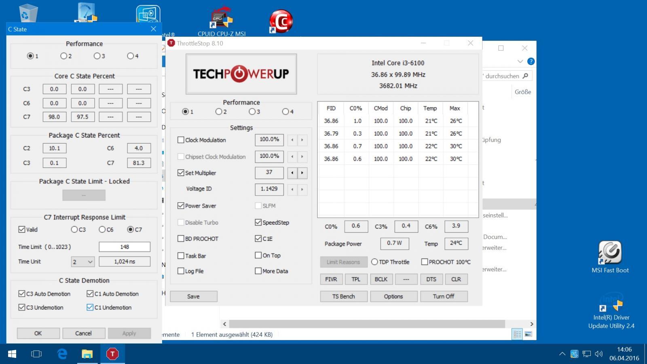Open Task View on the taskbar
The image size is (647, 364).
(x=36, y=354)
